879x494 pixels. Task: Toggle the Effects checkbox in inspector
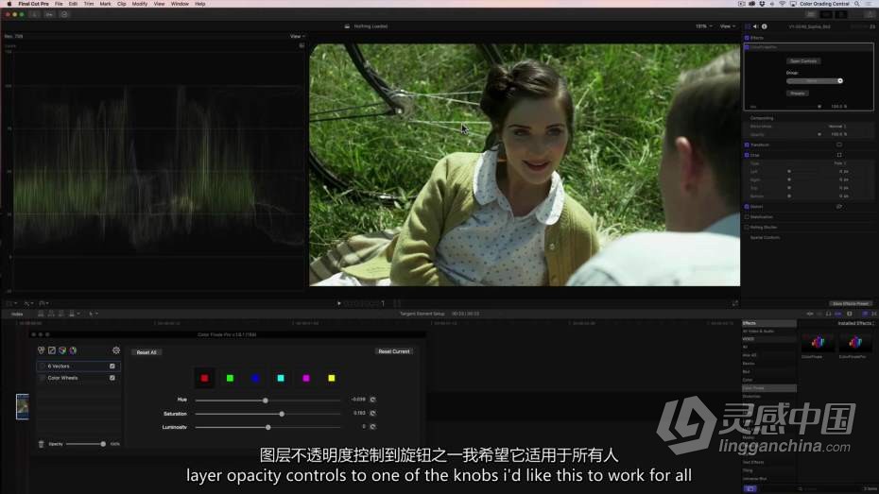[x=747, y=38]
